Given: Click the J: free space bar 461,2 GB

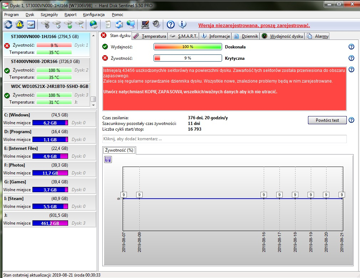Looking at the screenshot, I should click(50, 223).
